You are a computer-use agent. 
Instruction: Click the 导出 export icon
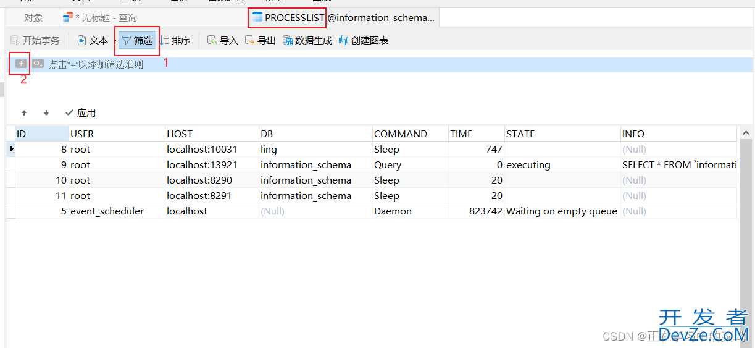(x=249, y=40)
